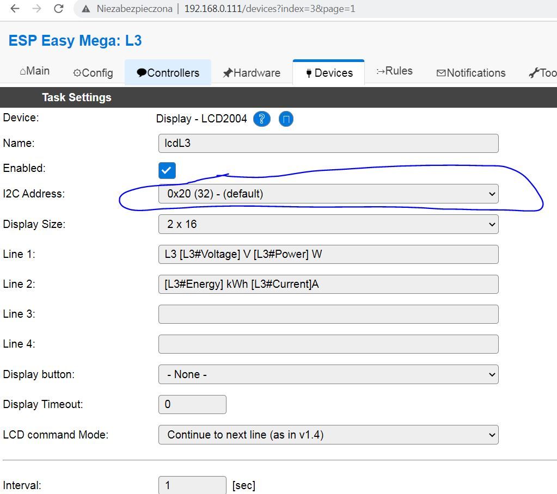Open the LCD command Mode dropdown
The image size is (557, 494).
328,435
